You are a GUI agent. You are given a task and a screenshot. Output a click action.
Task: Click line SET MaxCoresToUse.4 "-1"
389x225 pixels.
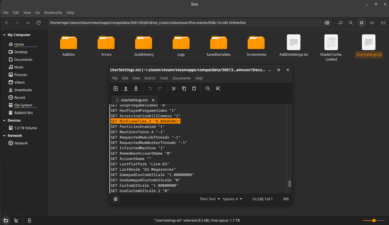pos(138,132)
